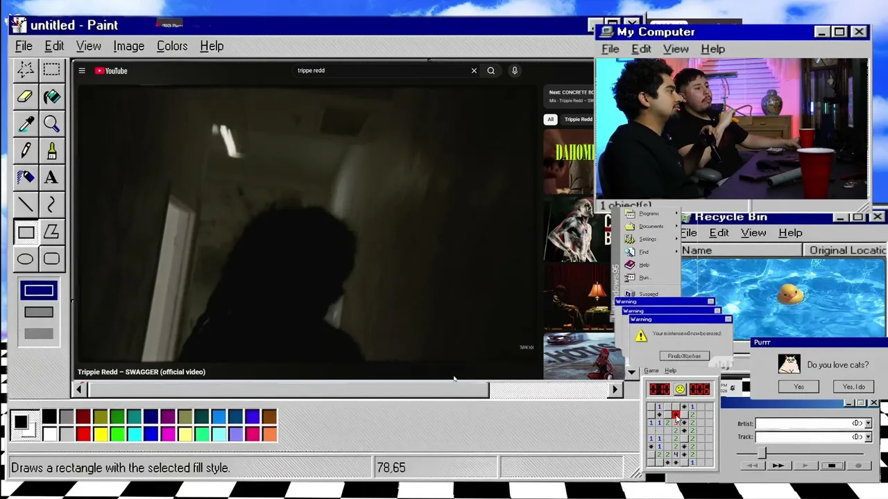Click the media player position slider thumb

(x=762, y=453)
